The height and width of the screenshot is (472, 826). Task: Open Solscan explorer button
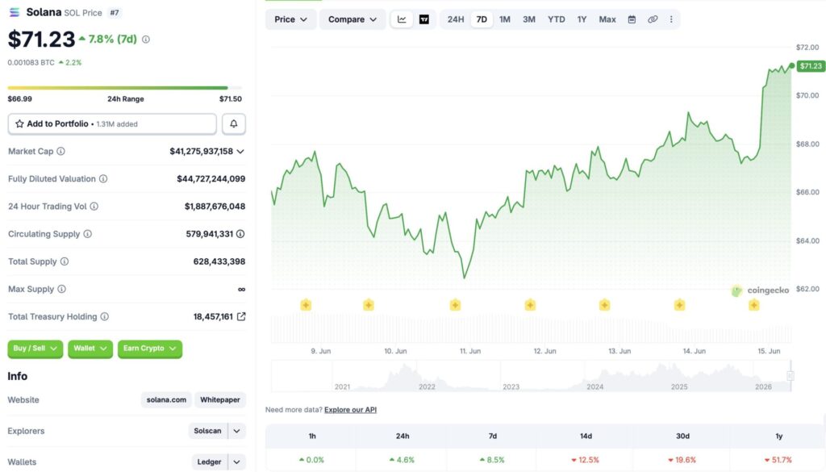pyautogui.click(x=207, y=431)
